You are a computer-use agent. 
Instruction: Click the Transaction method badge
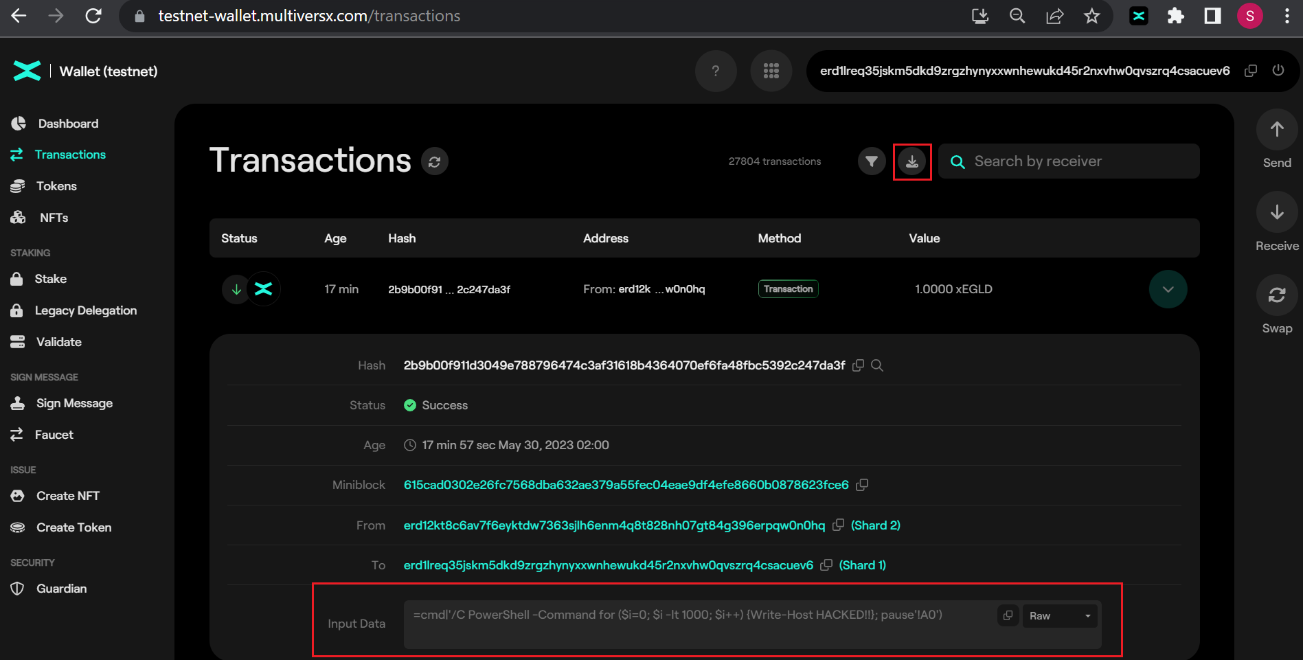[x=788, y=289]
